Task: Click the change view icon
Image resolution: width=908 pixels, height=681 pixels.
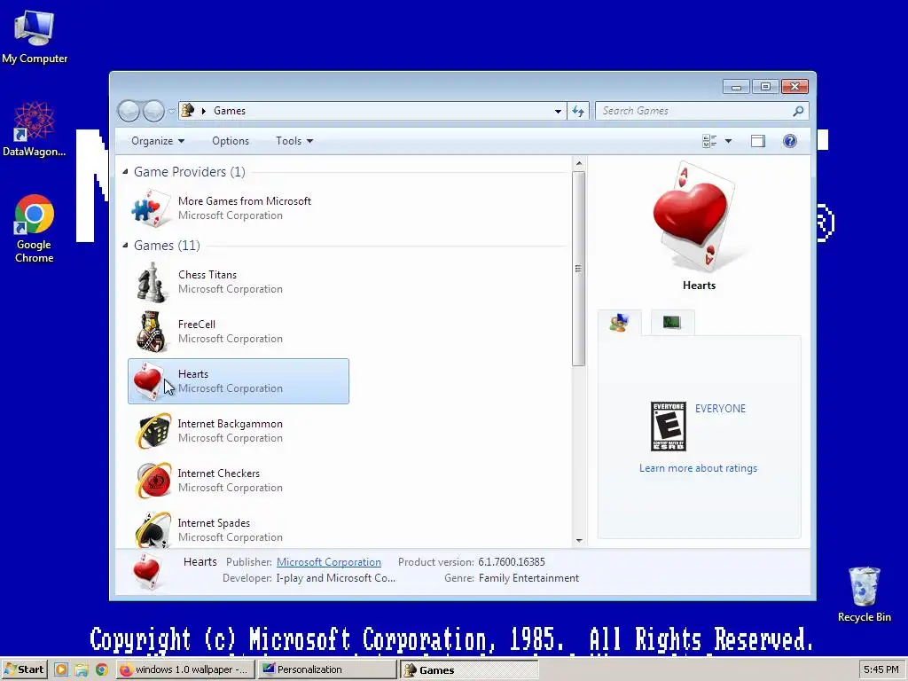Action: point(709,141)
